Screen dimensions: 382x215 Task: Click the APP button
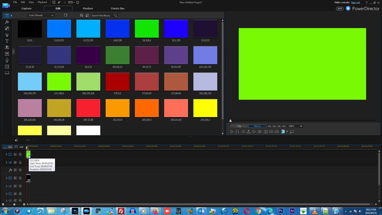point(340,9)
